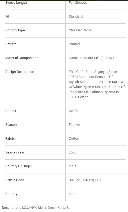Click the Jacquard Silk composition text
The width and height of the screenshot is (128, 212).
pyautogui.click(x=91, y=58)
